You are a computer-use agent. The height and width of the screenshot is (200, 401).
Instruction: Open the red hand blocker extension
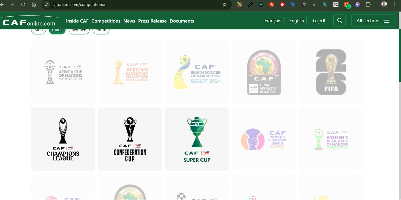point(282,5)
